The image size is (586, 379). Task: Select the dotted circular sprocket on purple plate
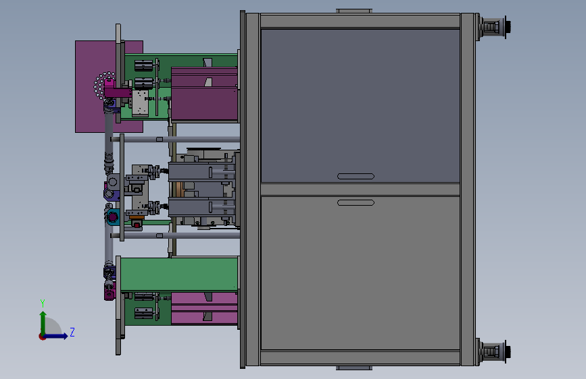click(103, 86)
